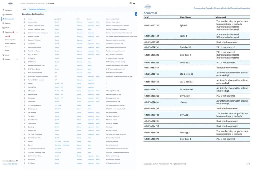Click the Asterfusion logo in sidebar
The image size is (256, 170).
click(x=10, y=3)
